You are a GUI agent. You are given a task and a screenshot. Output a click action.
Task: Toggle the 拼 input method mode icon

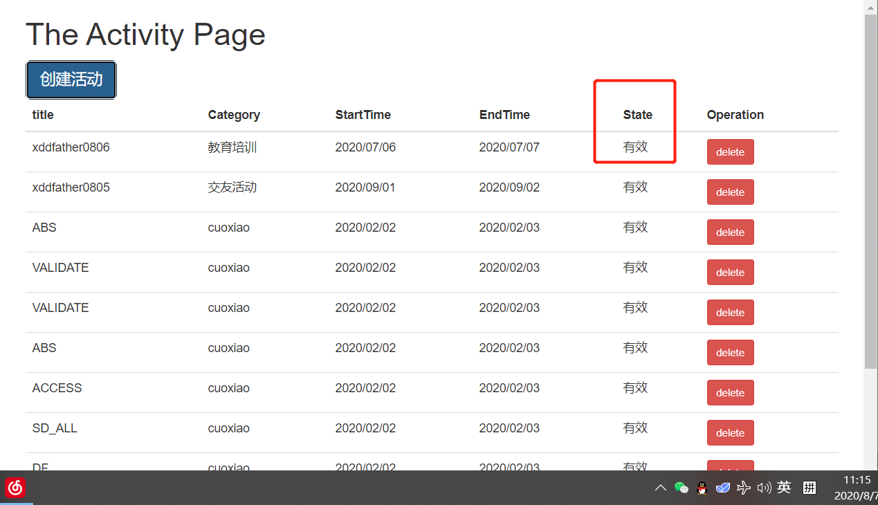[810, 488]
